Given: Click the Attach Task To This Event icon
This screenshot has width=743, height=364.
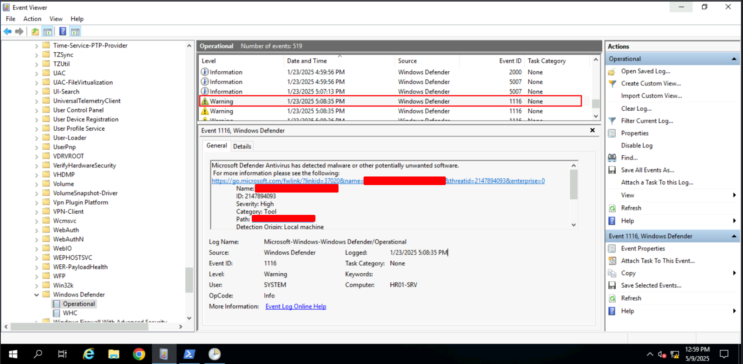Looking at the screenshot, I should 612,261.
